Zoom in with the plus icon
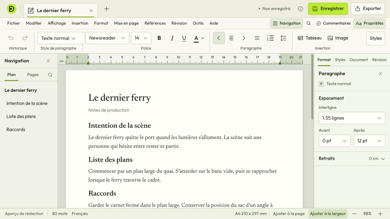Screen dimensions: 390x219 point(380,214)
